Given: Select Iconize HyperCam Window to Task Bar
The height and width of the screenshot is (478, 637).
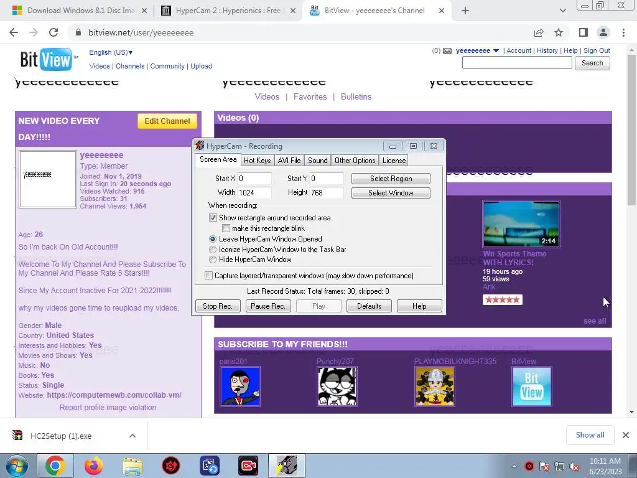Looking at the screenshot, I should click(x=213, y=250).
